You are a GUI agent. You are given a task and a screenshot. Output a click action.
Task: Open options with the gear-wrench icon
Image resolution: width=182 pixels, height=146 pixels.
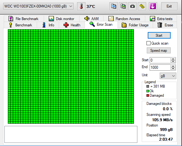142,6
